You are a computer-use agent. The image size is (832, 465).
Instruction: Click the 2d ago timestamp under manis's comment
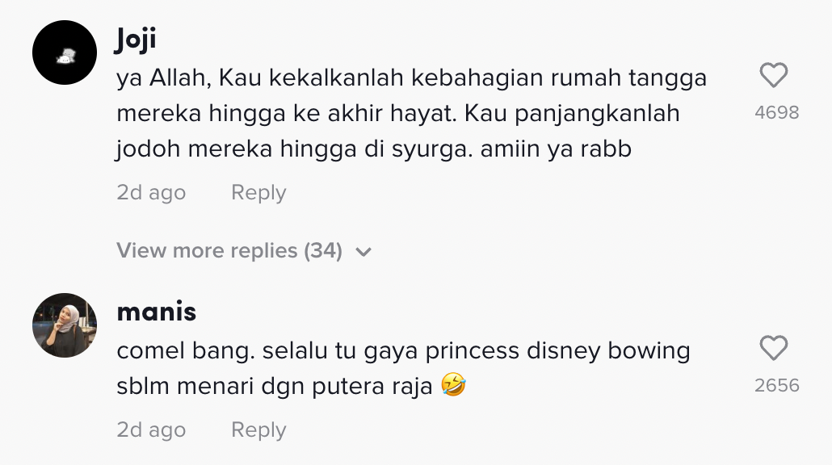click(151, 430)
